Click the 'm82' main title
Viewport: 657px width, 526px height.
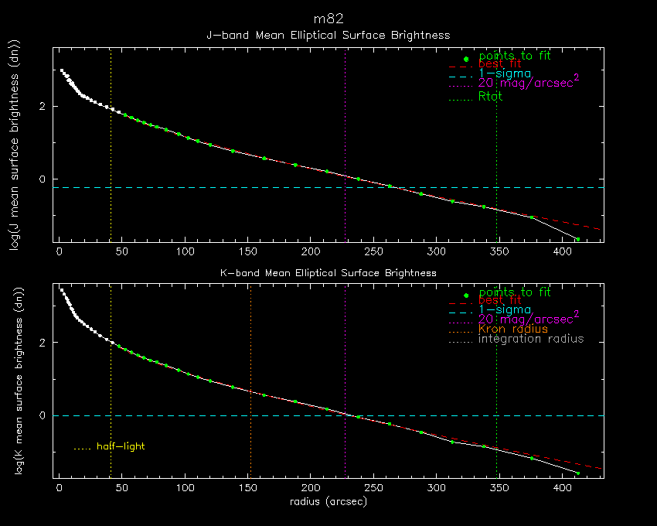coord(328,19)
